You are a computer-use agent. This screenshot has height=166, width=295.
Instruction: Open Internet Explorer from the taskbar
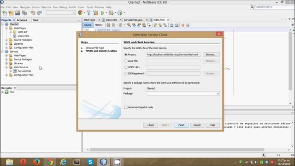click(x=63, y=162)
